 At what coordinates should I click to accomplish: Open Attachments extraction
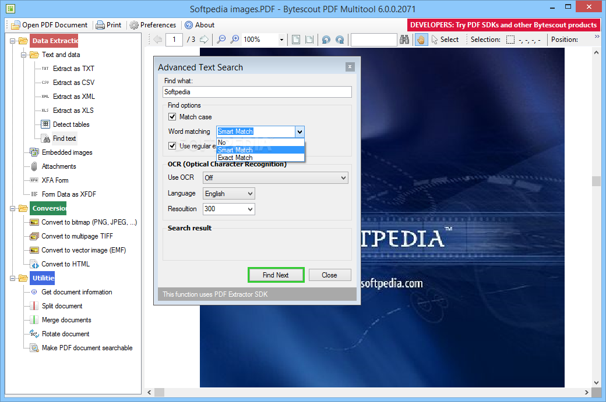59,166
